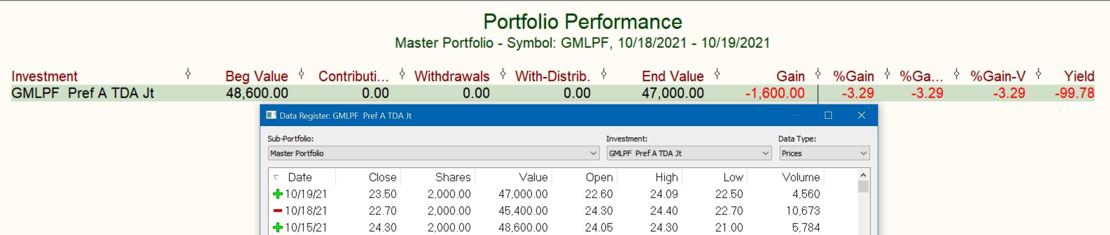Click the sort triangle in Date header
1110x235 pixels.
276,177
